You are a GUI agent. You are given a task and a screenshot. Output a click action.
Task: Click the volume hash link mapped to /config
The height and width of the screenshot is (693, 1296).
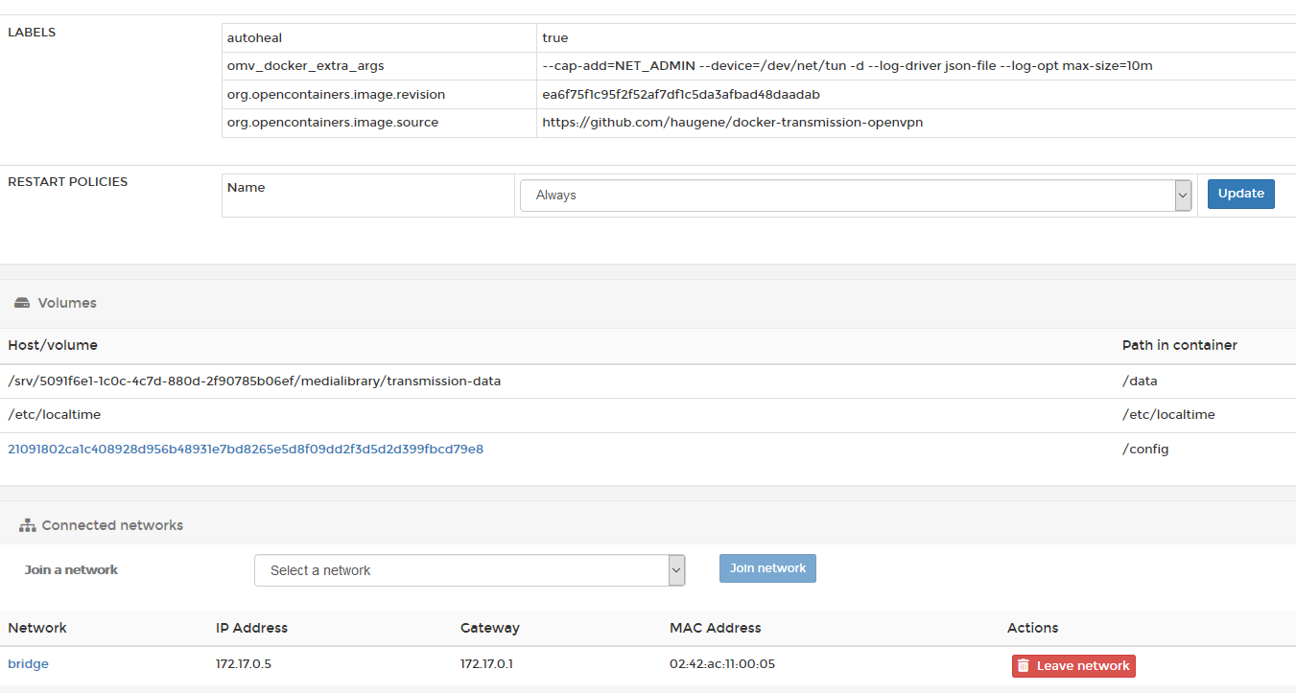click(x=245, y=449)
